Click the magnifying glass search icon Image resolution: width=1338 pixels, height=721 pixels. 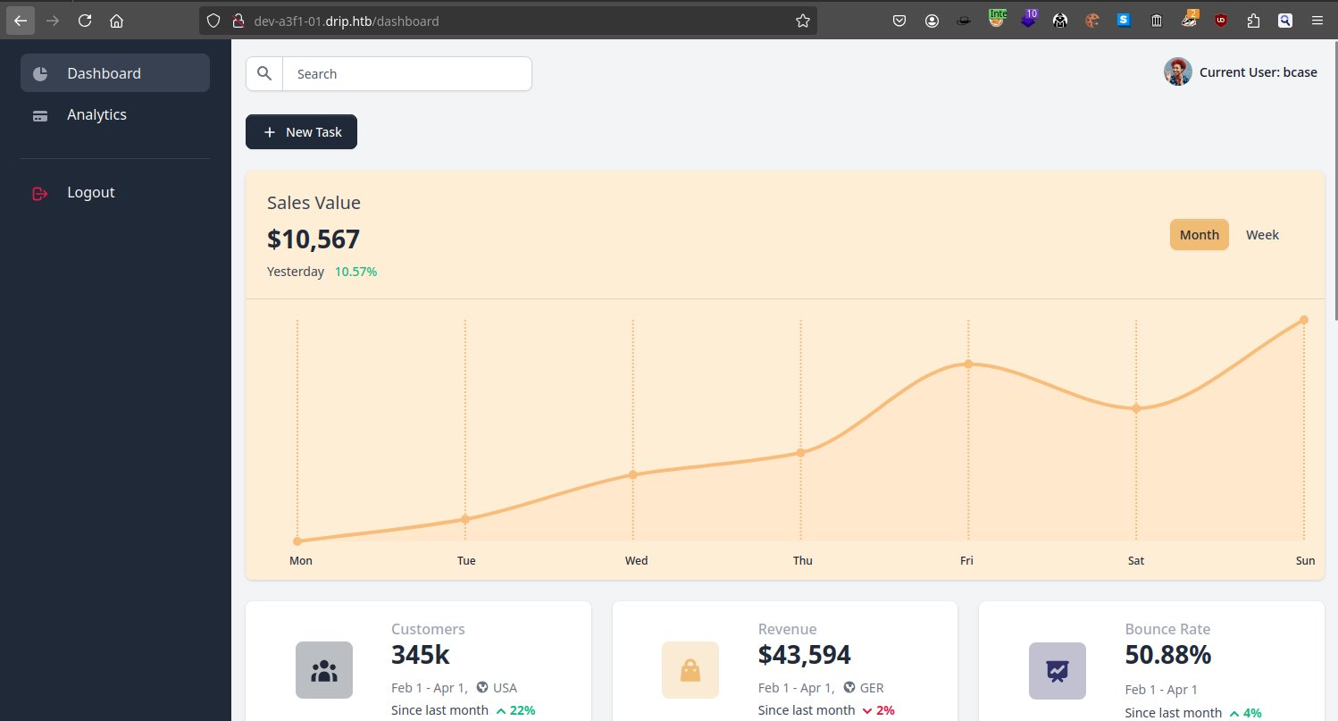pyautogui.click(x=264, y=74)
